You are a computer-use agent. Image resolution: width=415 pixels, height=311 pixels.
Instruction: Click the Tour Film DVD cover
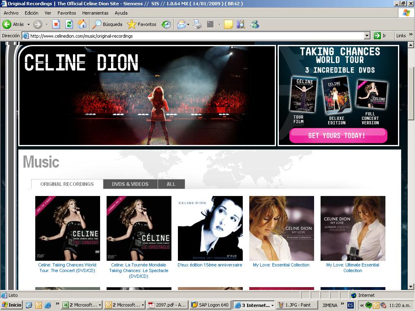point(303,94)
